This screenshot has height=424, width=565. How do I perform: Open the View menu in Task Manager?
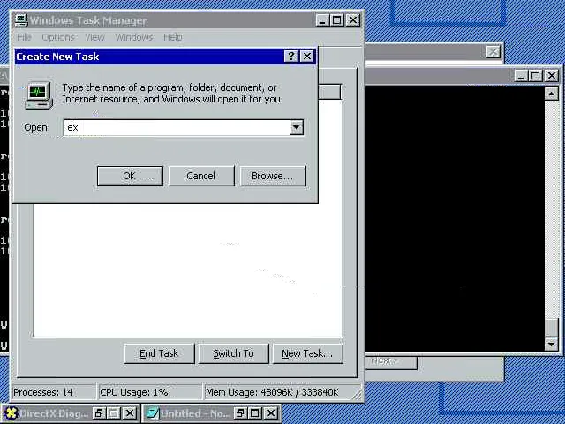click(94, 37)
